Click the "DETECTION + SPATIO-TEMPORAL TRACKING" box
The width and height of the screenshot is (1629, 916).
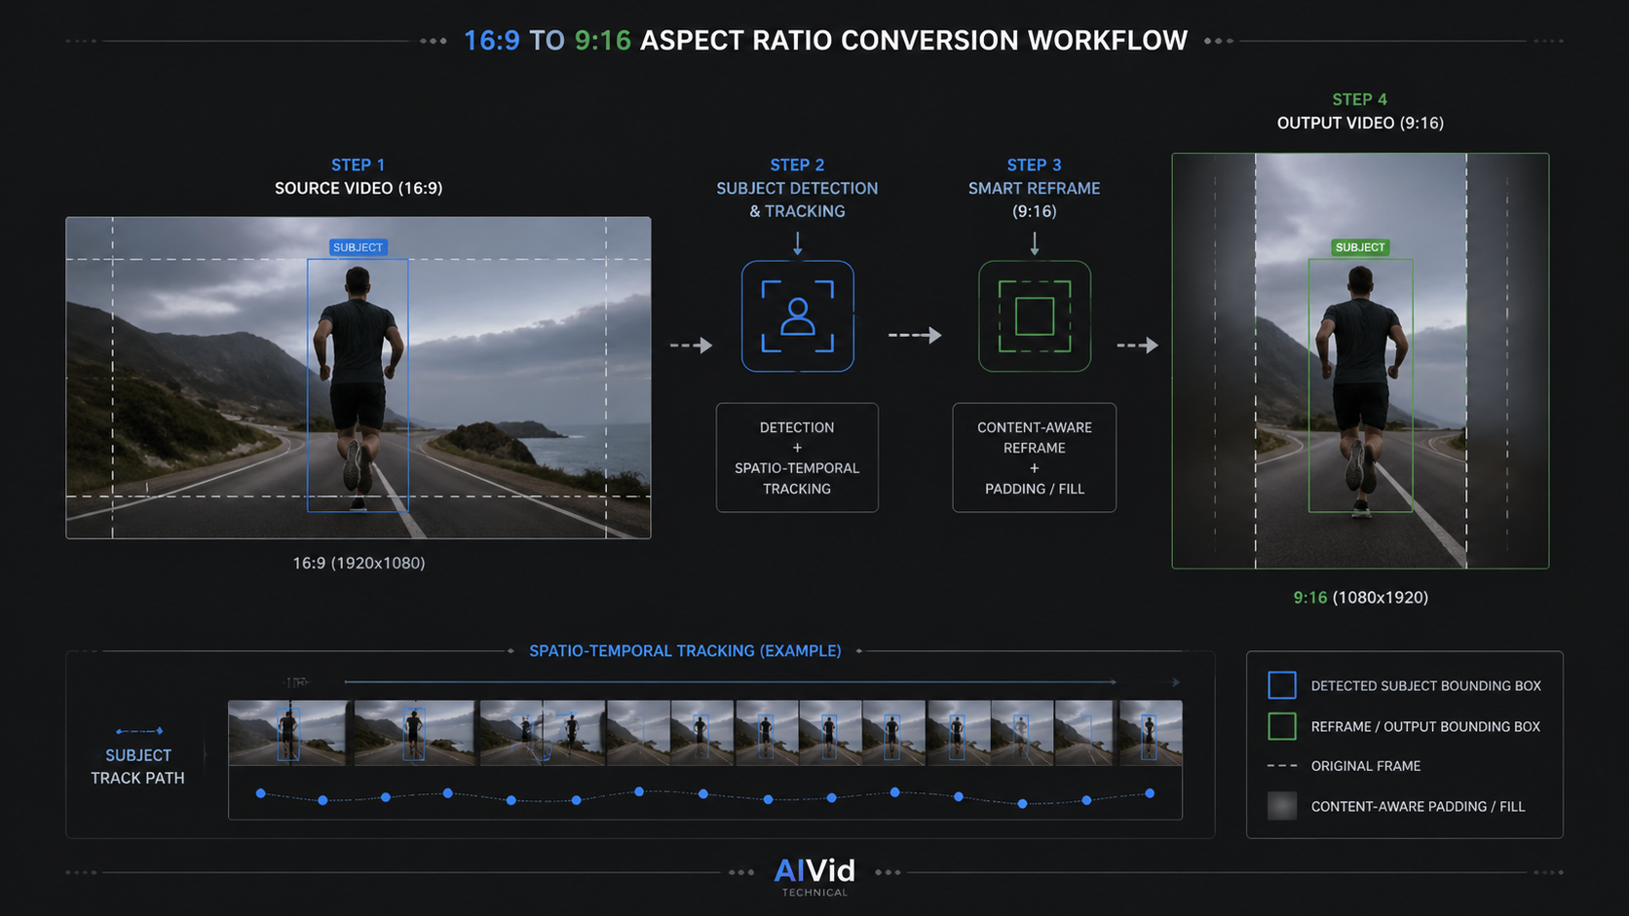pyautogui.click(x=797, y=458)
